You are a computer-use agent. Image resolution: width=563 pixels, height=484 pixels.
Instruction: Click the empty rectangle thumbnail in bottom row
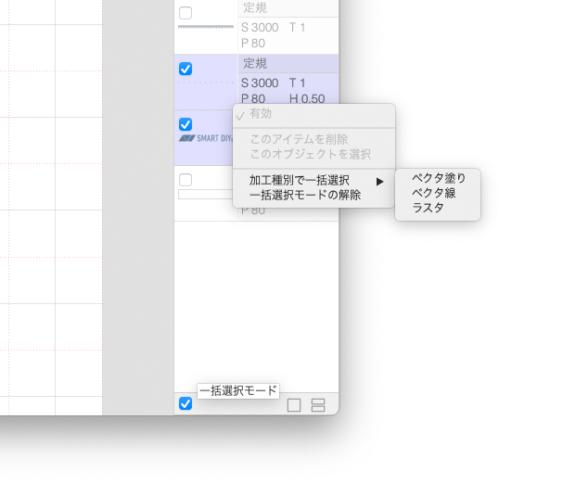(x=205, y=194)
